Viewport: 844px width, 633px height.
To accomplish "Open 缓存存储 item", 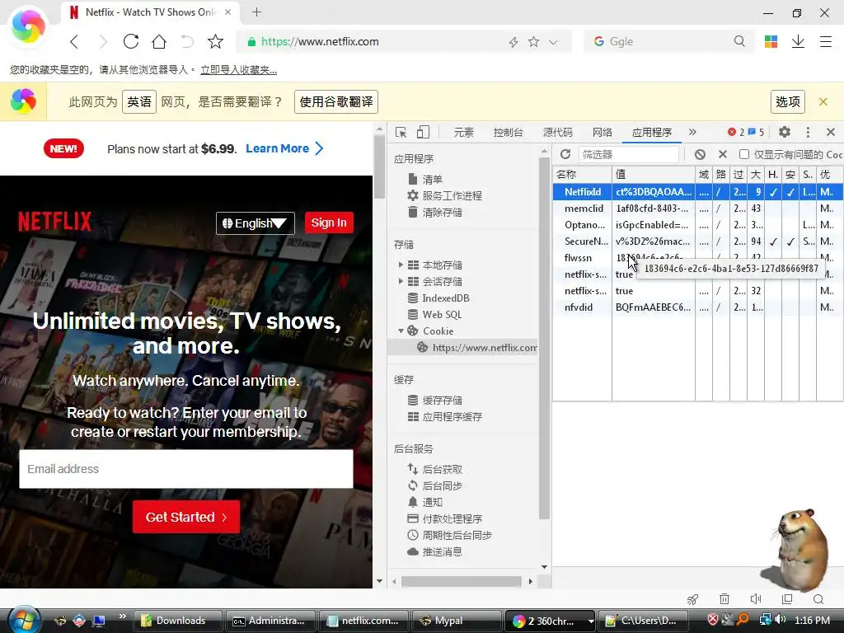I will point(442,400).
